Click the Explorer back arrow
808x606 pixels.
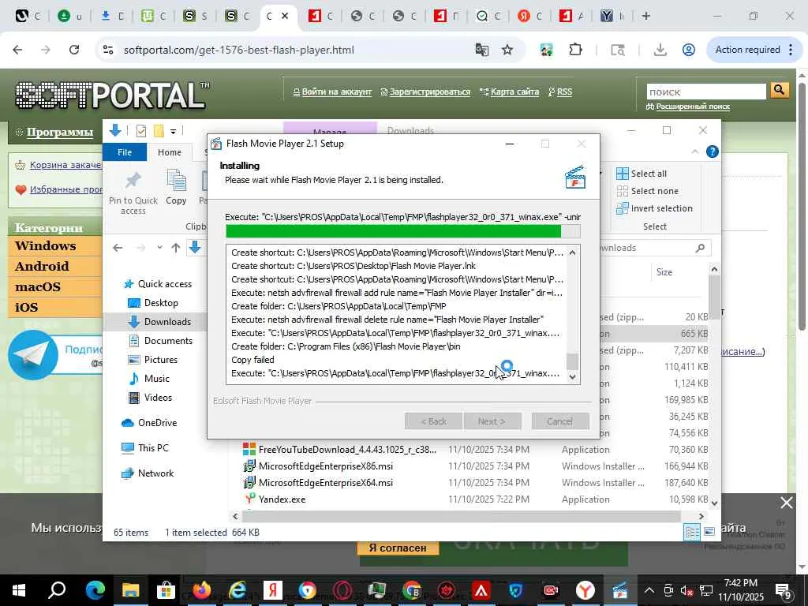click(x=118, y=248)
